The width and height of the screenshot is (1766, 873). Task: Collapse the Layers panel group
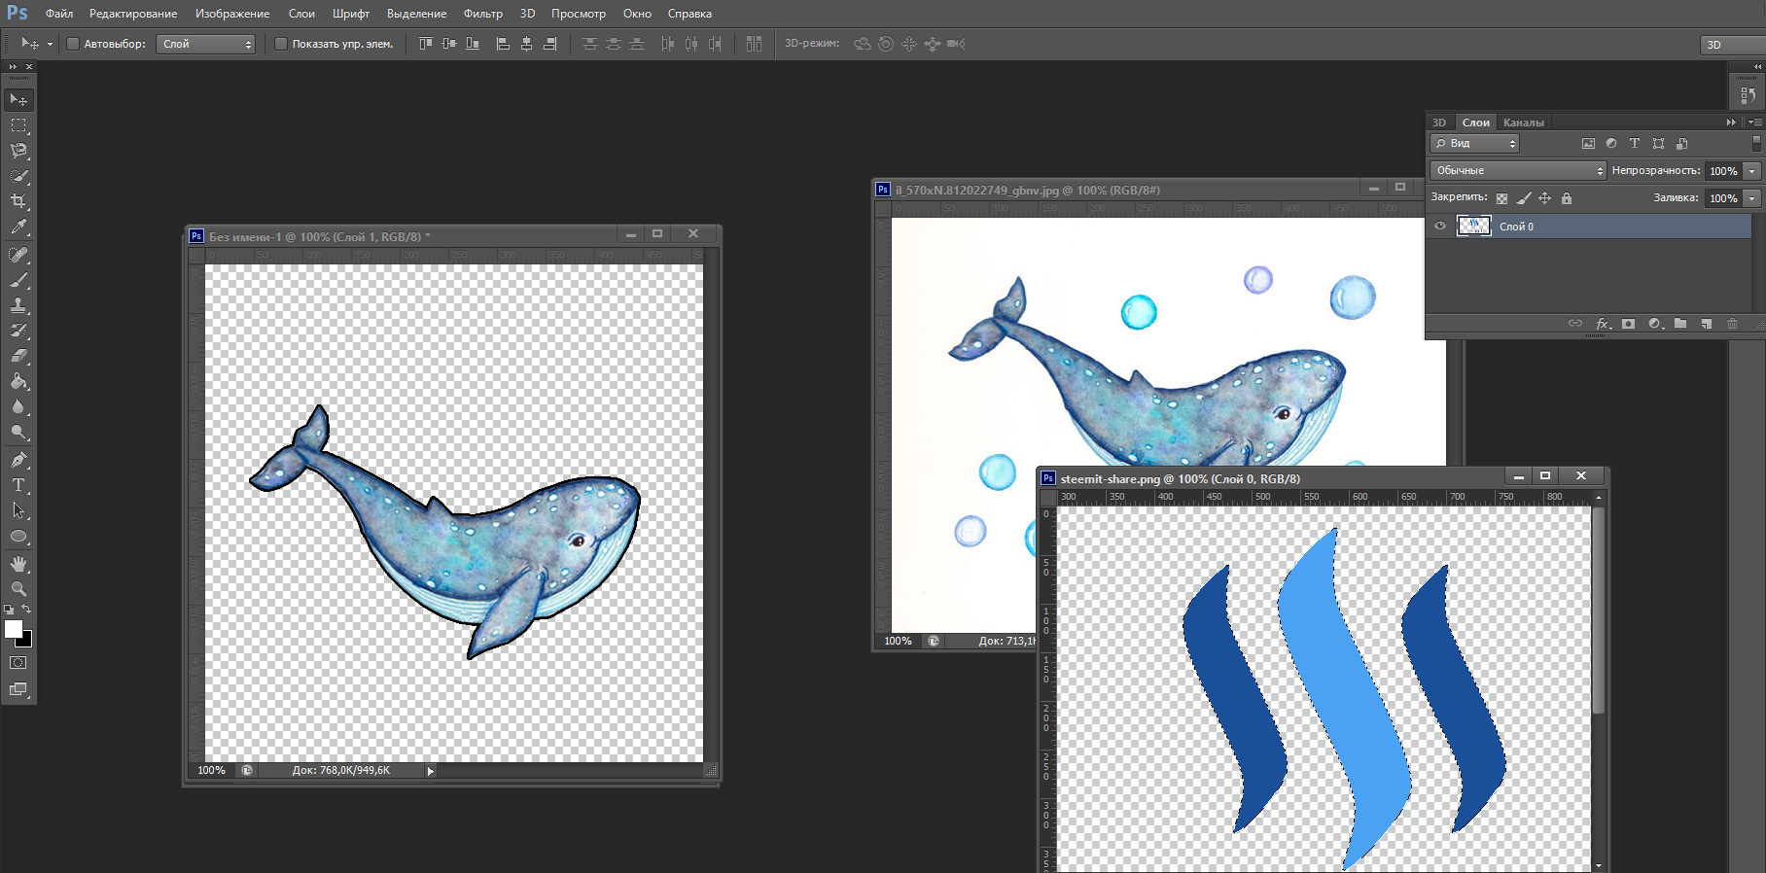1731,122
